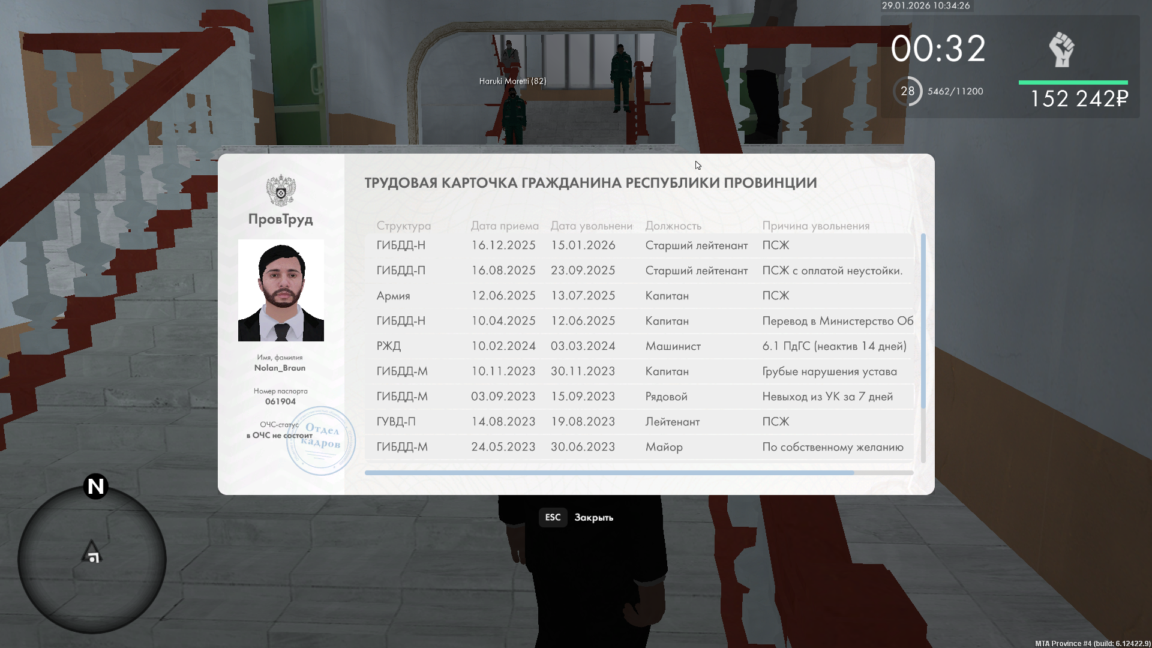Click the horizontal scrollbar under the table
Image resolution: width=1152 pixels, height=648 pixels.
point(609,473)
